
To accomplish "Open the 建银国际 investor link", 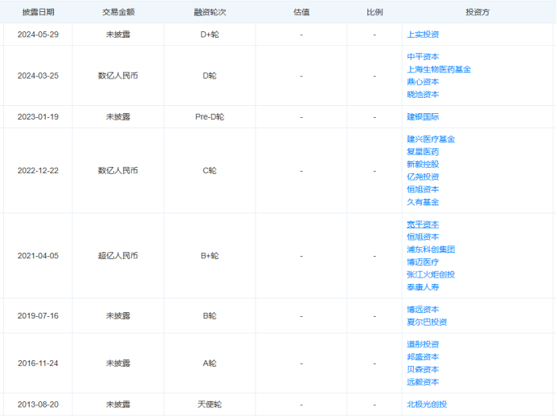I will coord(423,117).
